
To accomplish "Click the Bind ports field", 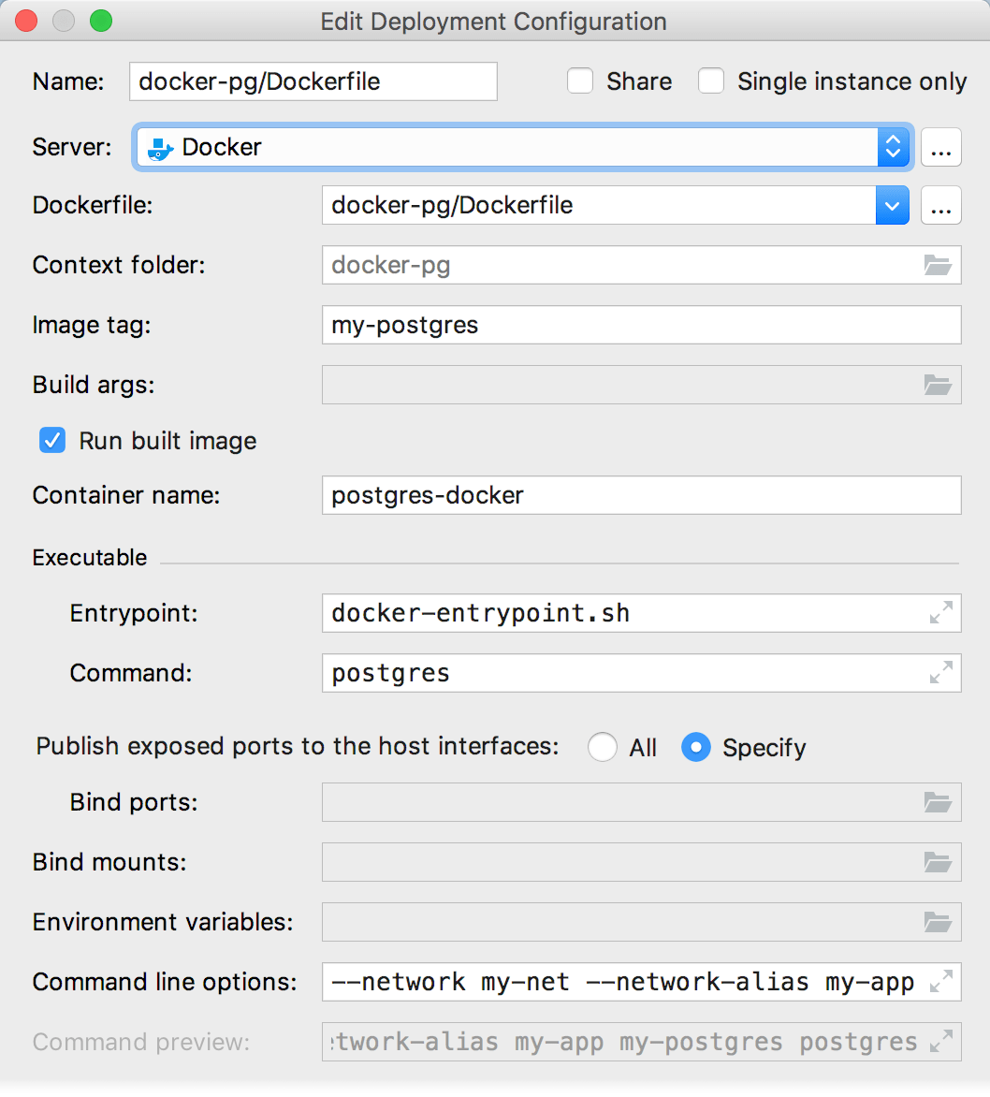I will click(642, 802).
